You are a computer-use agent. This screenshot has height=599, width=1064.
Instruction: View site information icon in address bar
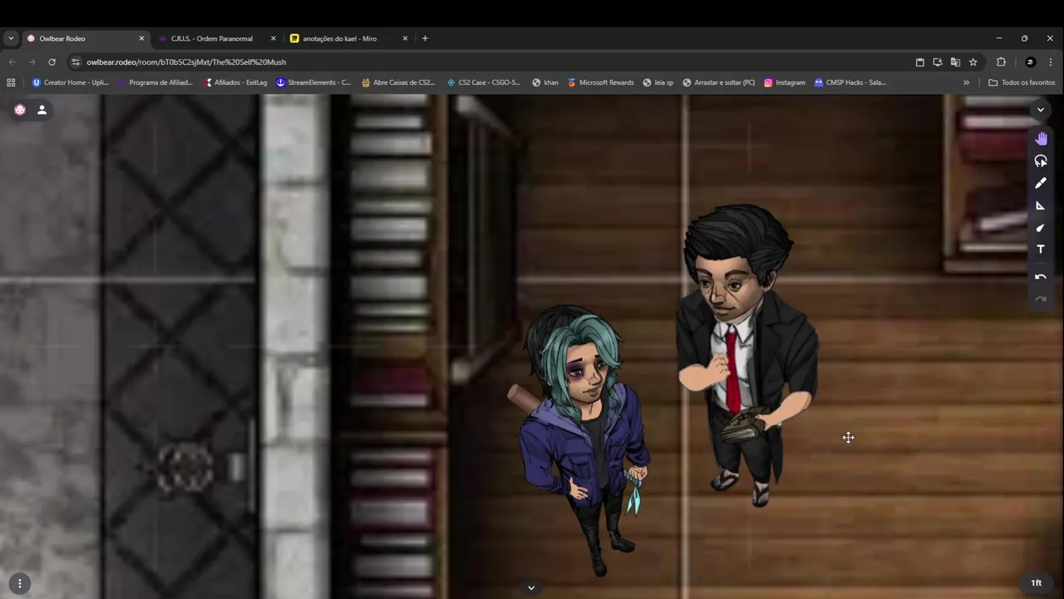[x=76, y=62]
